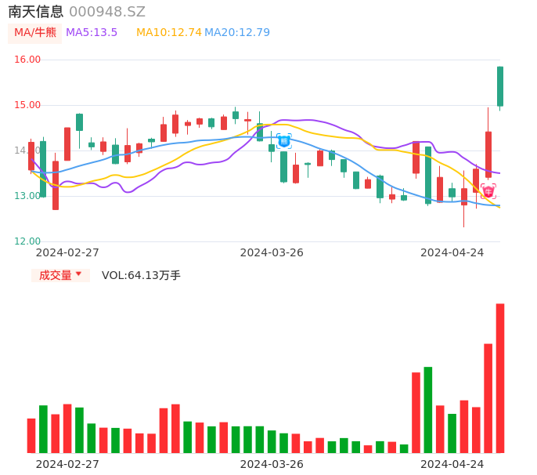Screen dimensions: 537x475
Task: Click the 2024-03-26 date under volume chart
Action: pyautogui.click(x=272, y=464)
